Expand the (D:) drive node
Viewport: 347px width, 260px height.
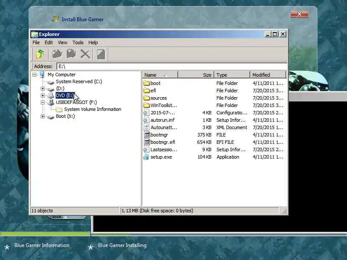coord(43,89)
